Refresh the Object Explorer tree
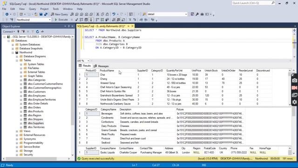Screen dimensions: 298x168 pos(37,32)
